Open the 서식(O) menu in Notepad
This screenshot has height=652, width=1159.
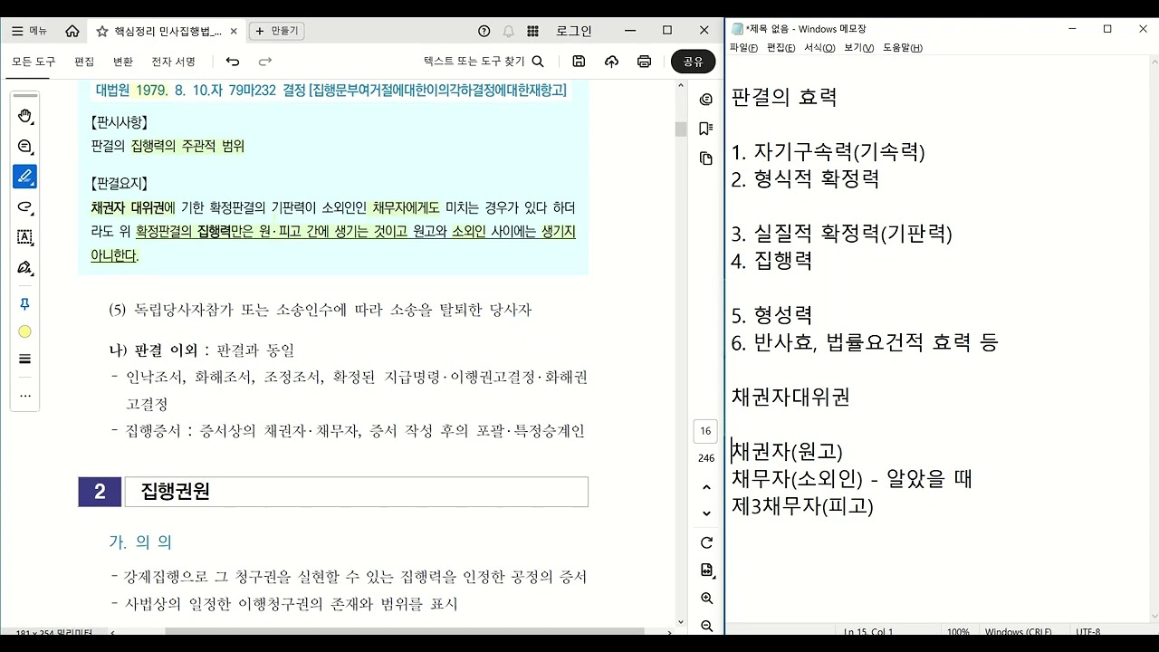coord(819,48)
